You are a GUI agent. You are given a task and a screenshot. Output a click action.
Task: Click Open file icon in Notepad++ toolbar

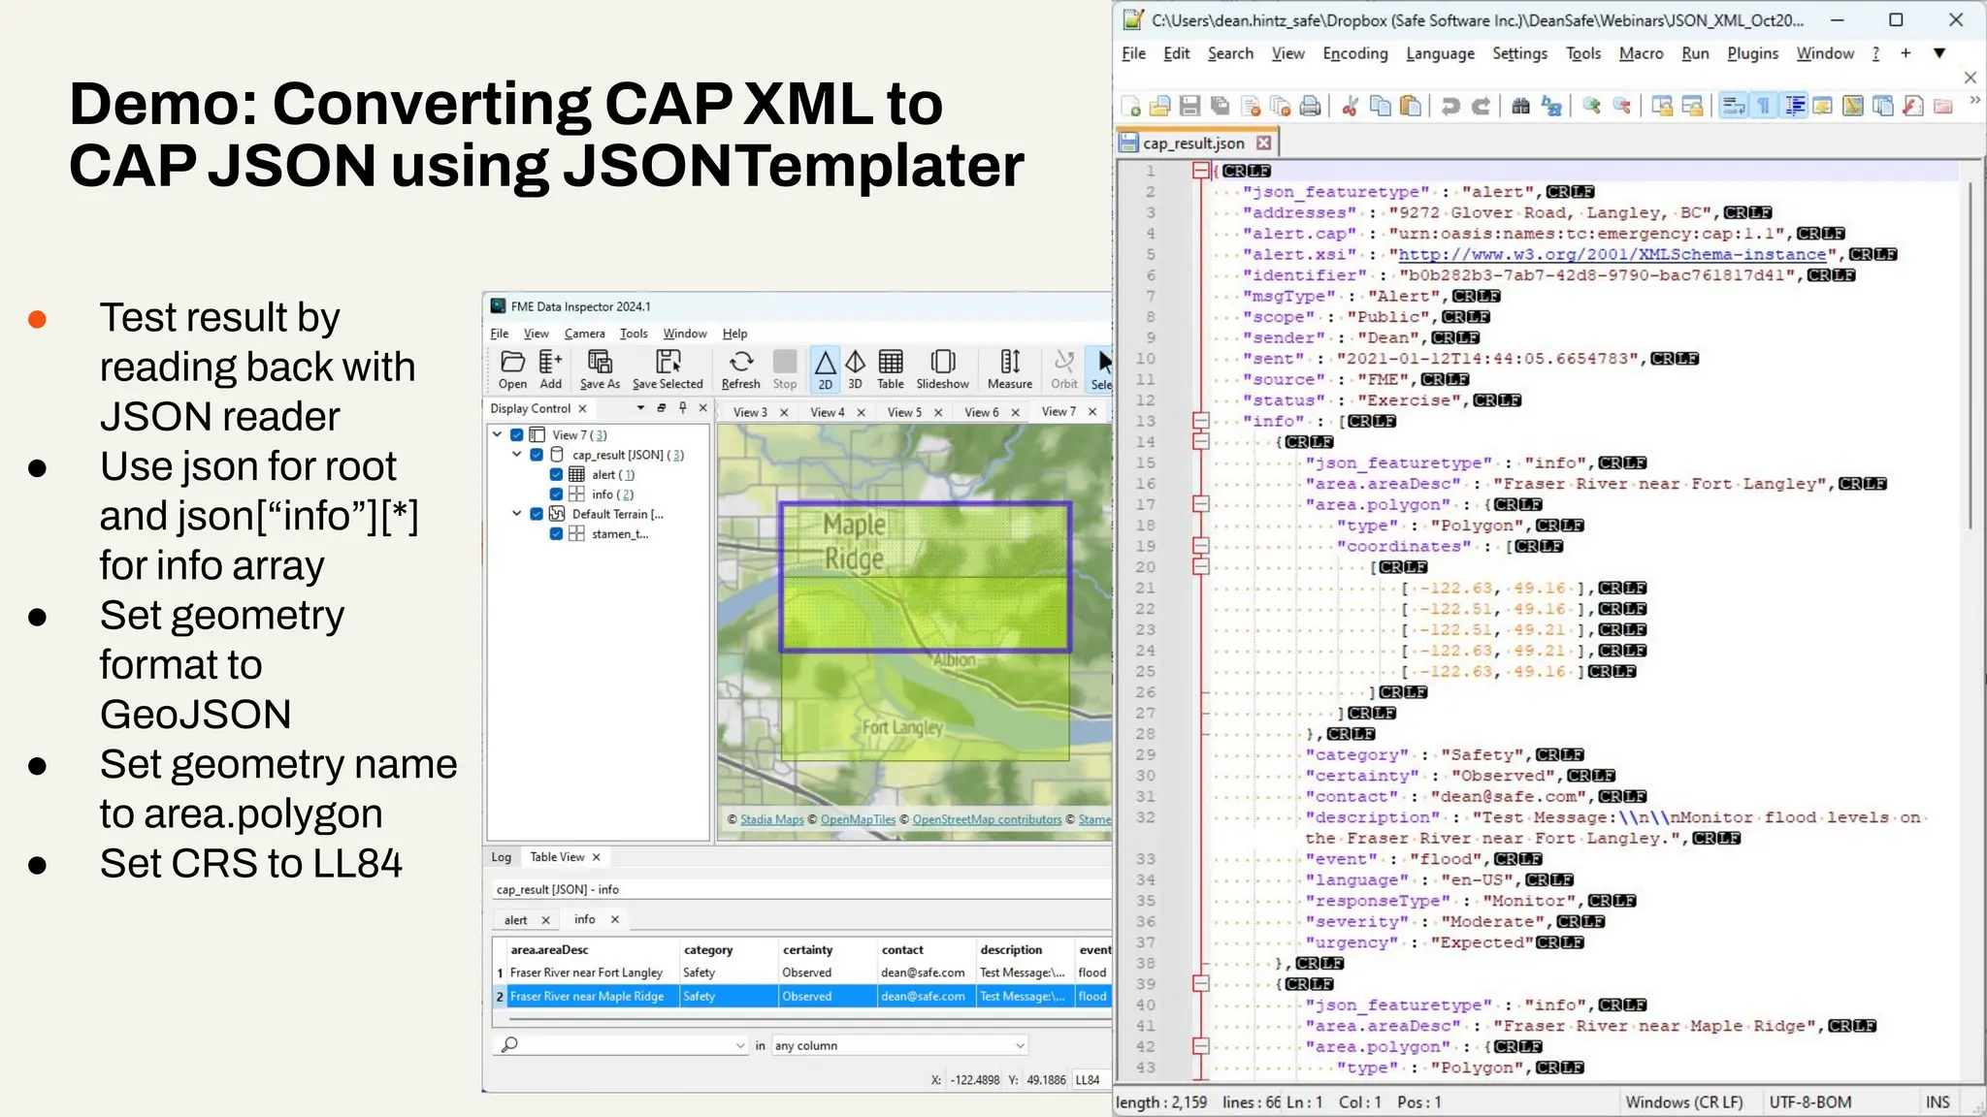tap(1160, 106)
